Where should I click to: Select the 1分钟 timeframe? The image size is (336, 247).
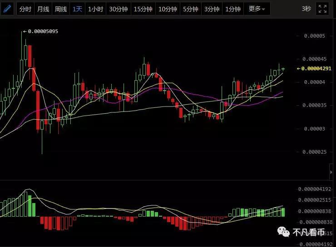point(233,9)
